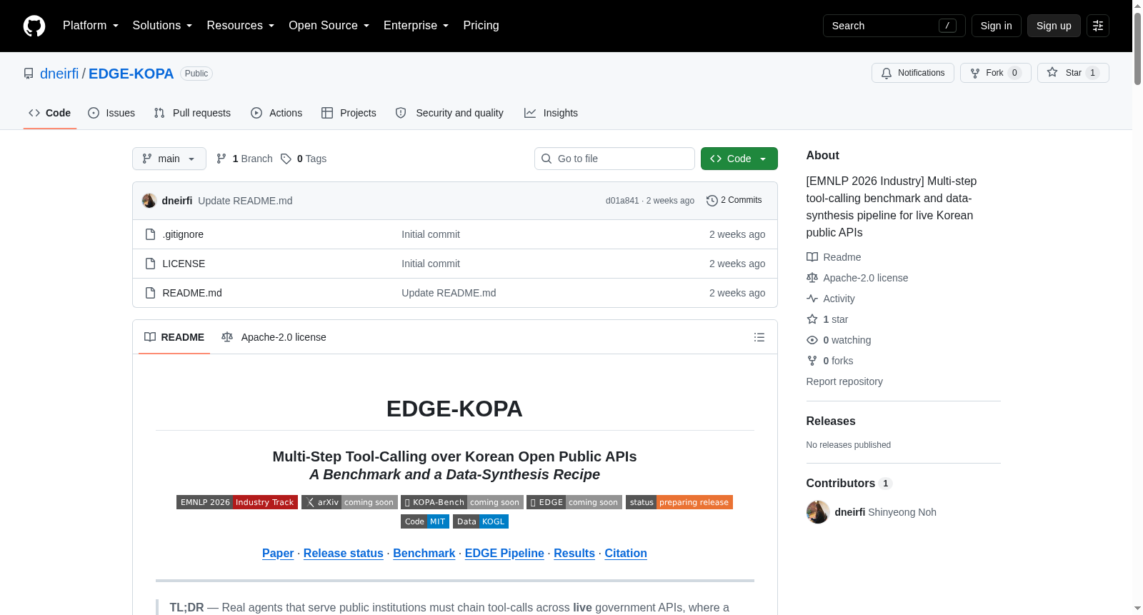Open the Pull requests tab

(192, 113)
